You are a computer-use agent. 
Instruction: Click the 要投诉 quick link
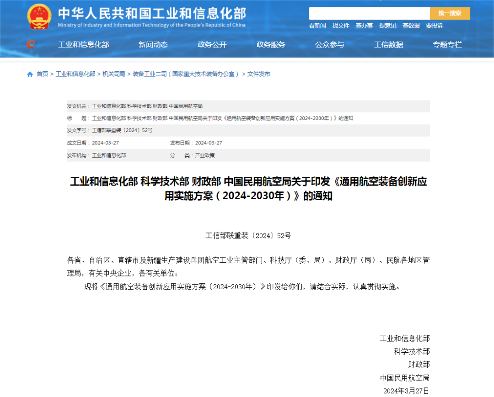coord(434,26)
